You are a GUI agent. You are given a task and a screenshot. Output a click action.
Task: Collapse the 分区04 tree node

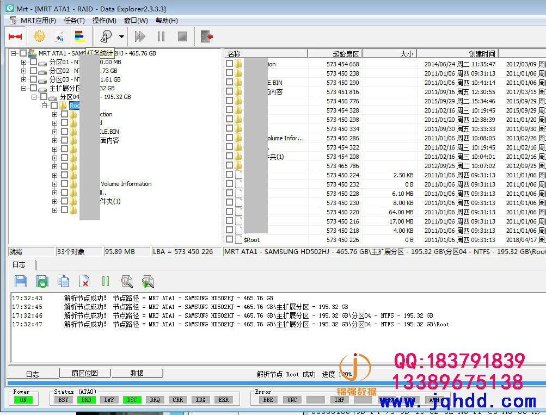coord(34,97)
